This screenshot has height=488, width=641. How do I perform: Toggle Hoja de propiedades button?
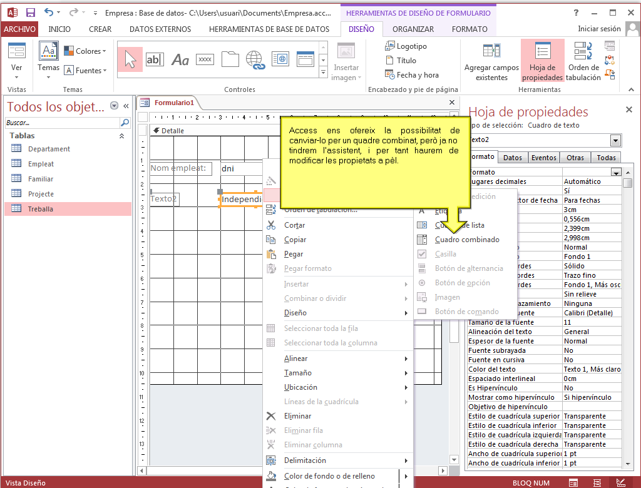click(542, 61)
